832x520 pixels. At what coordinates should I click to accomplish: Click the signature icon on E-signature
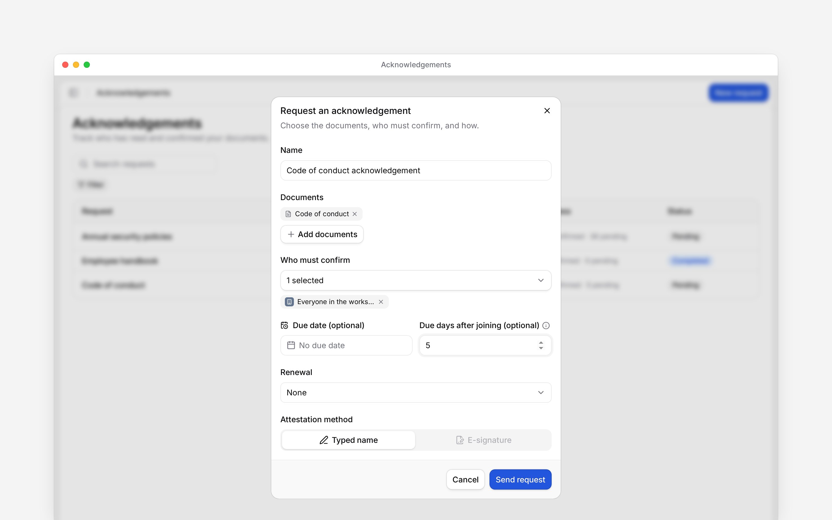tap(460, 440)
